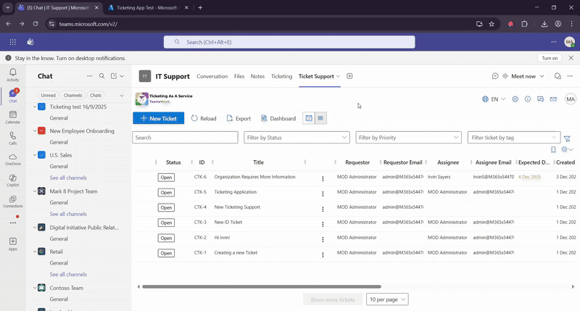Collapse the Retail team channels
580x311 pixels.
pyautogui.click(x=35, y=252)
